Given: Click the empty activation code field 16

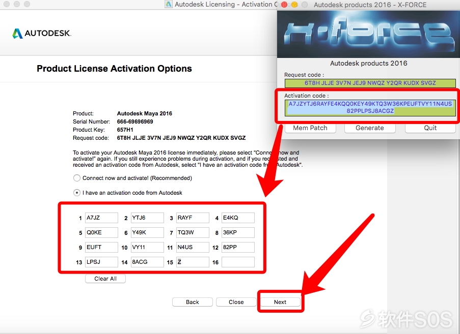Looking at the screenshot, I should pyautogui.click(x=238, y=262).
